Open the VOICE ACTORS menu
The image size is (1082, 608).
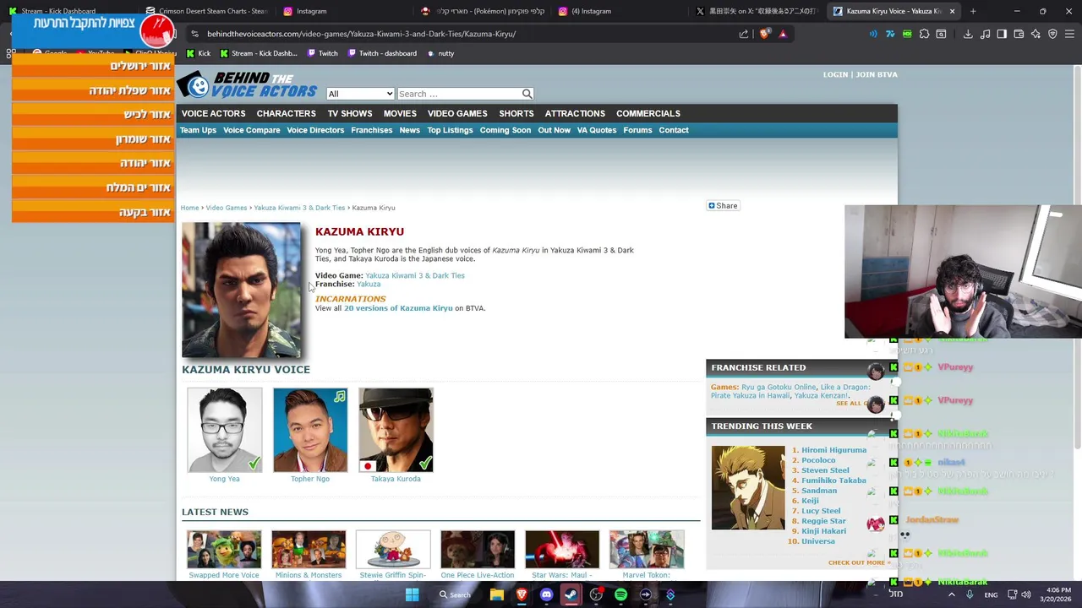pos(213,113)
